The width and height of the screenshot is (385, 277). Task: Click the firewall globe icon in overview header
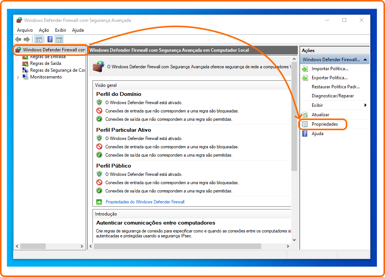pyautogui.click(x=99, y=66)
